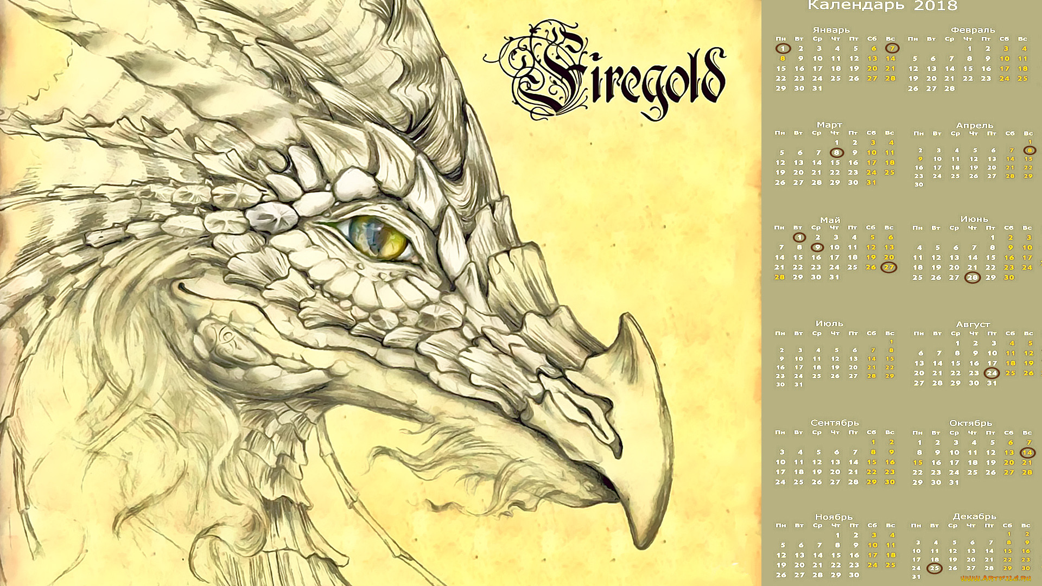Click circled date 8 in Март
This screenshot has height=586, width=1042.
point(836,152)
